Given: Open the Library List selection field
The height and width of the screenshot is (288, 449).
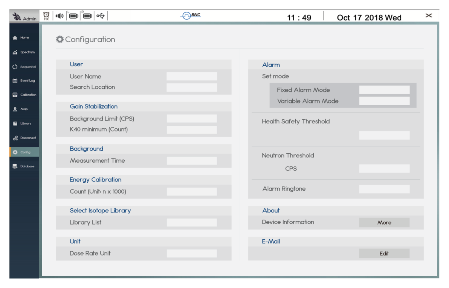Looking at the screenshot, I should pos(192,222).
